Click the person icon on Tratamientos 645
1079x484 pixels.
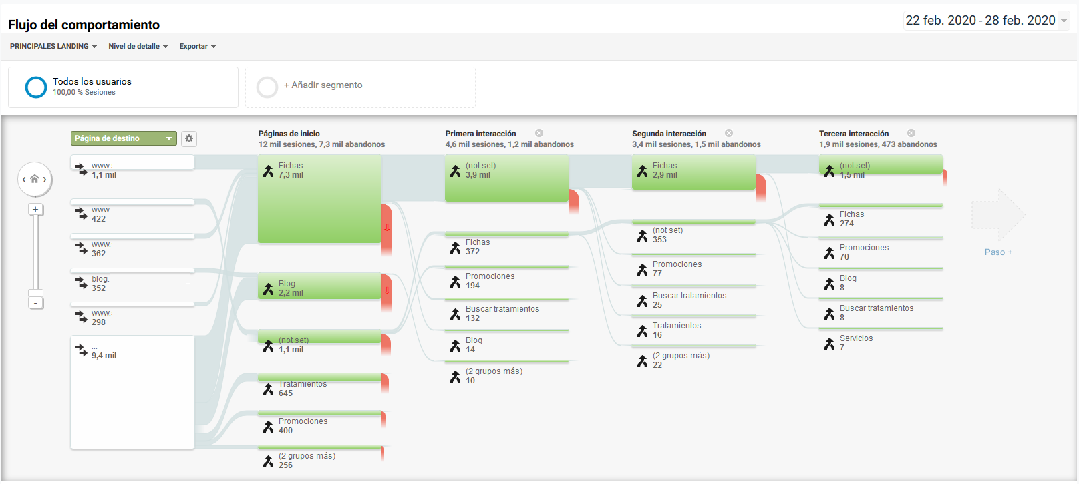pyautogui.click(x=268, y=389)
